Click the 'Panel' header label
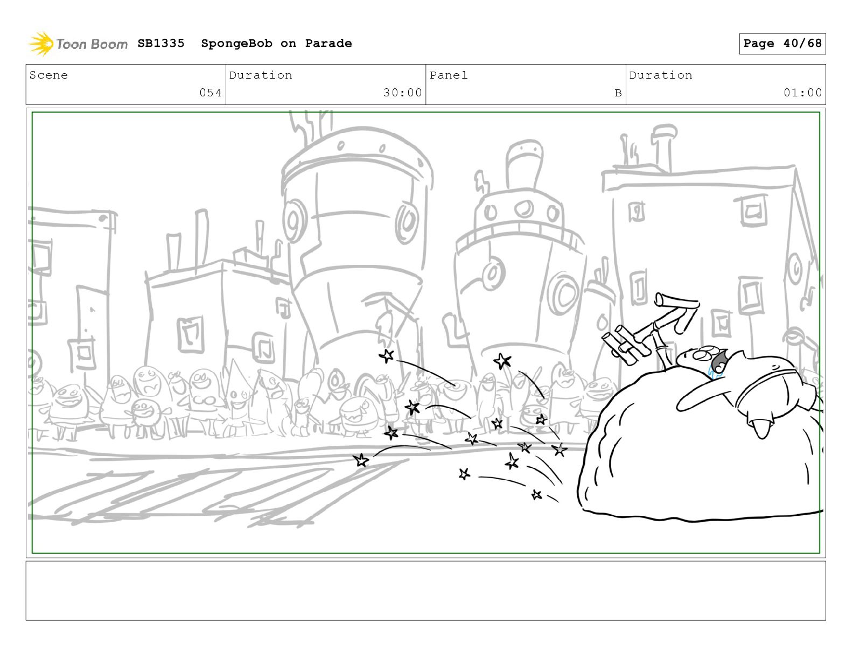The width and height of the screenshot is (853, 659). click(449, 75)
